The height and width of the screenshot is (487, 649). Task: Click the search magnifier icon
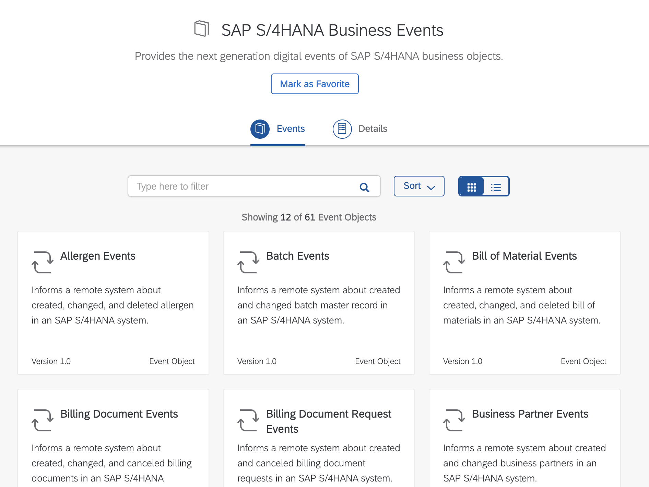(x=364, y=187)
